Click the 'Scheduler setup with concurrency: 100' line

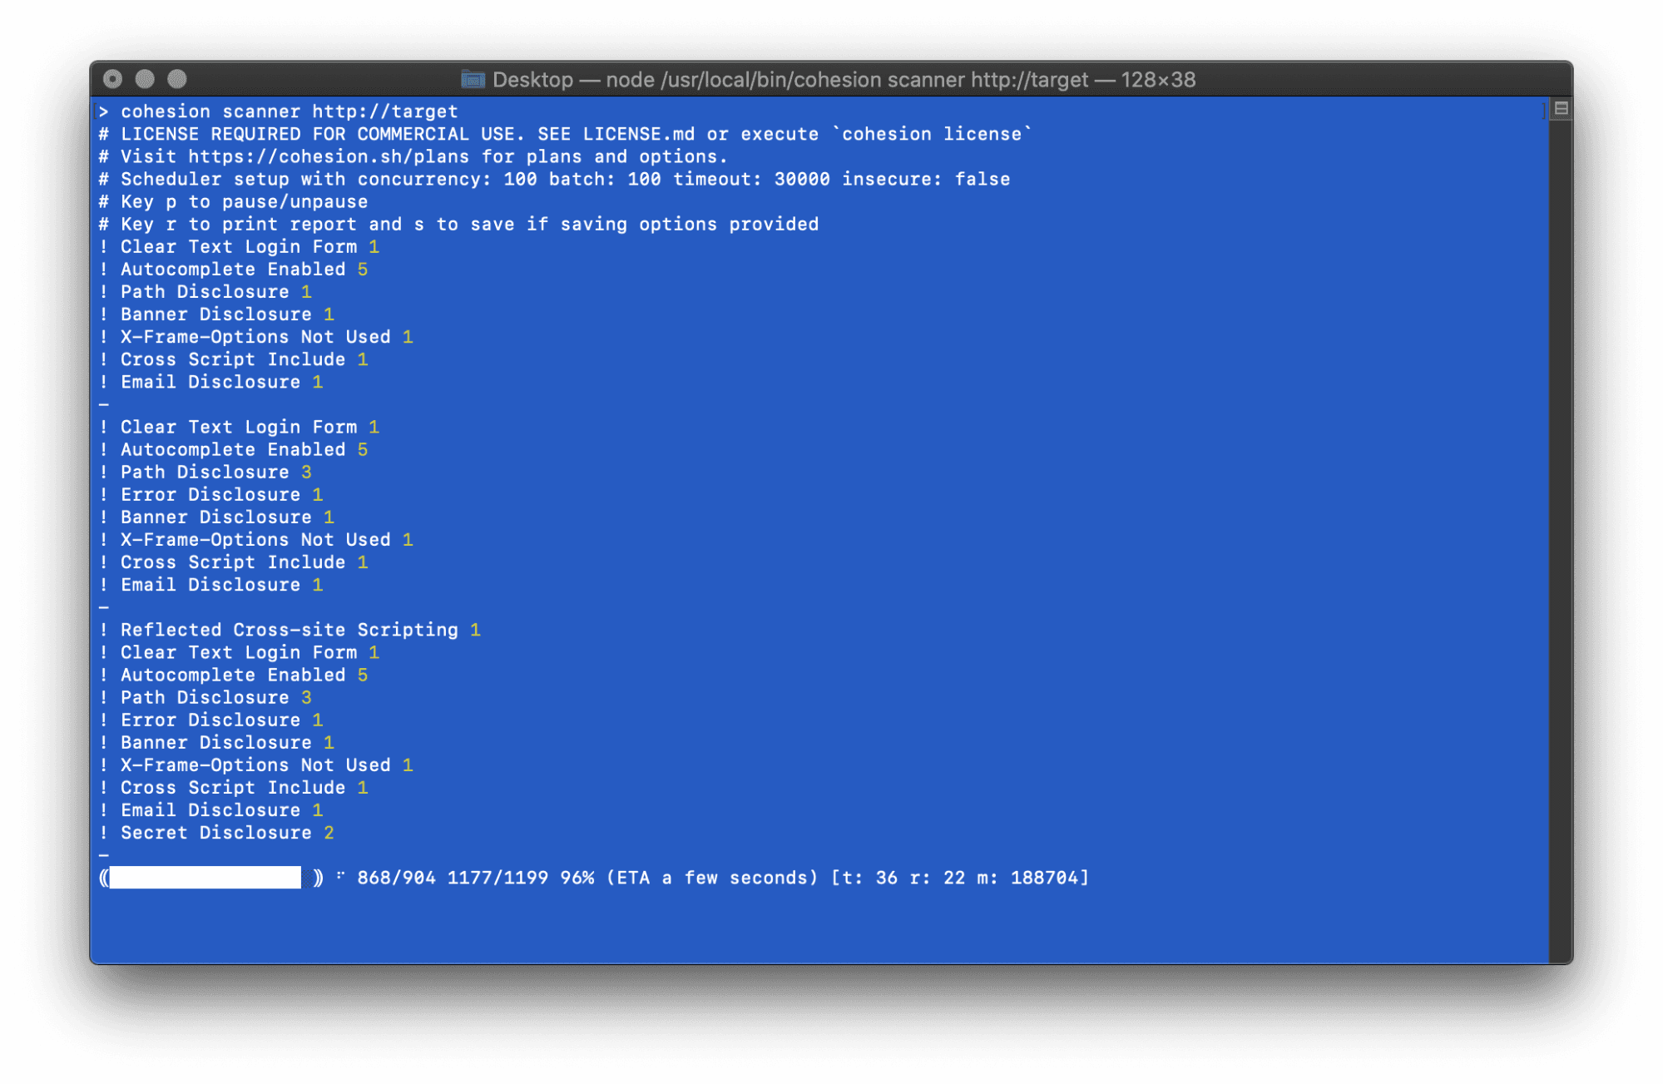[x=554, y=179]
